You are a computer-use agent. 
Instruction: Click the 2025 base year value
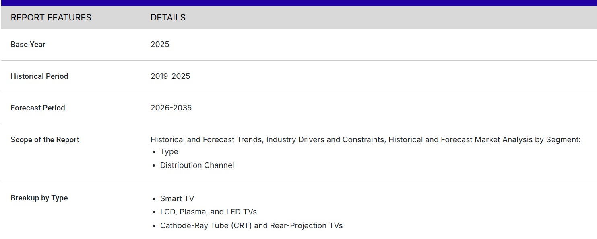tap(160, 45)
